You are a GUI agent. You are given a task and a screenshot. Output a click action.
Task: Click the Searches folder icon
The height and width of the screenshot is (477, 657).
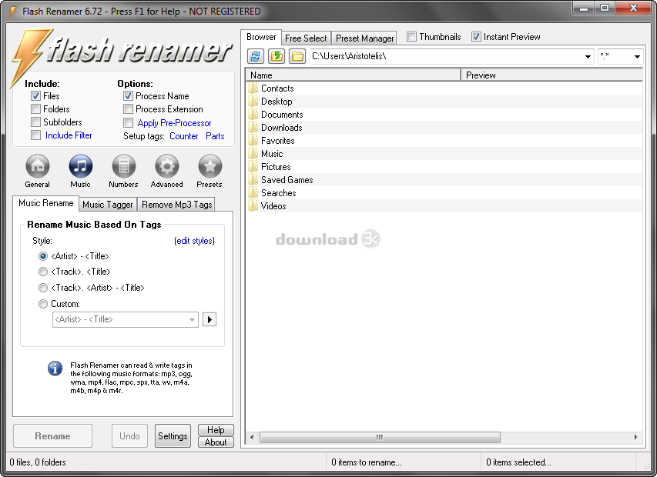point(253,193)
